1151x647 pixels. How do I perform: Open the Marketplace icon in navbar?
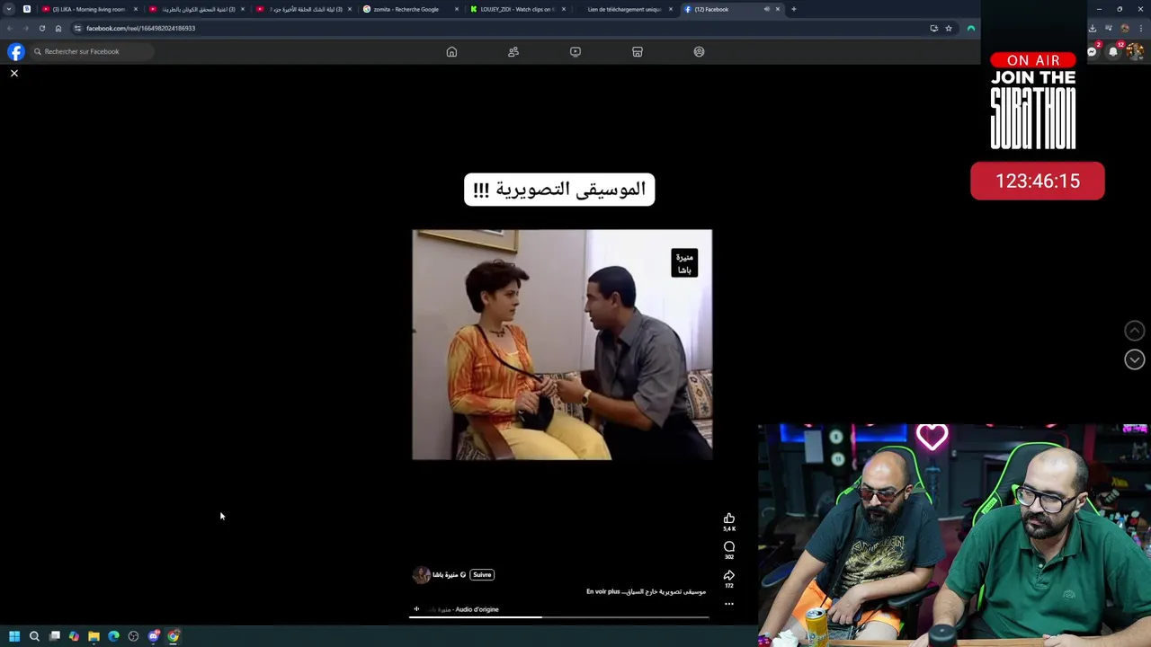(x=638, y=52)
